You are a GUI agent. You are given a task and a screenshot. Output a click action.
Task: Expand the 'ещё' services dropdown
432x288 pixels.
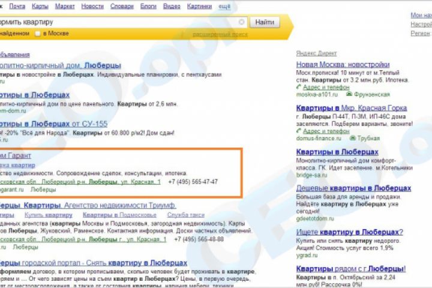pos(224,6)
